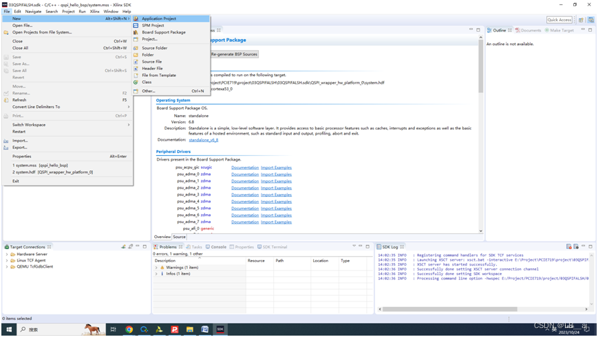Open Problems view menu dropdown arrow
This screenshot has width=598, height=337.
(x=354, y=246)
